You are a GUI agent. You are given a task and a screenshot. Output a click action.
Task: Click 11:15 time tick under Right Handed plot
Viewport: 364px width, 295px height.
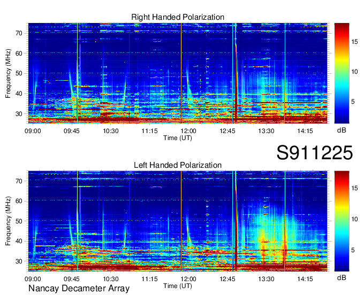[149, 131]
